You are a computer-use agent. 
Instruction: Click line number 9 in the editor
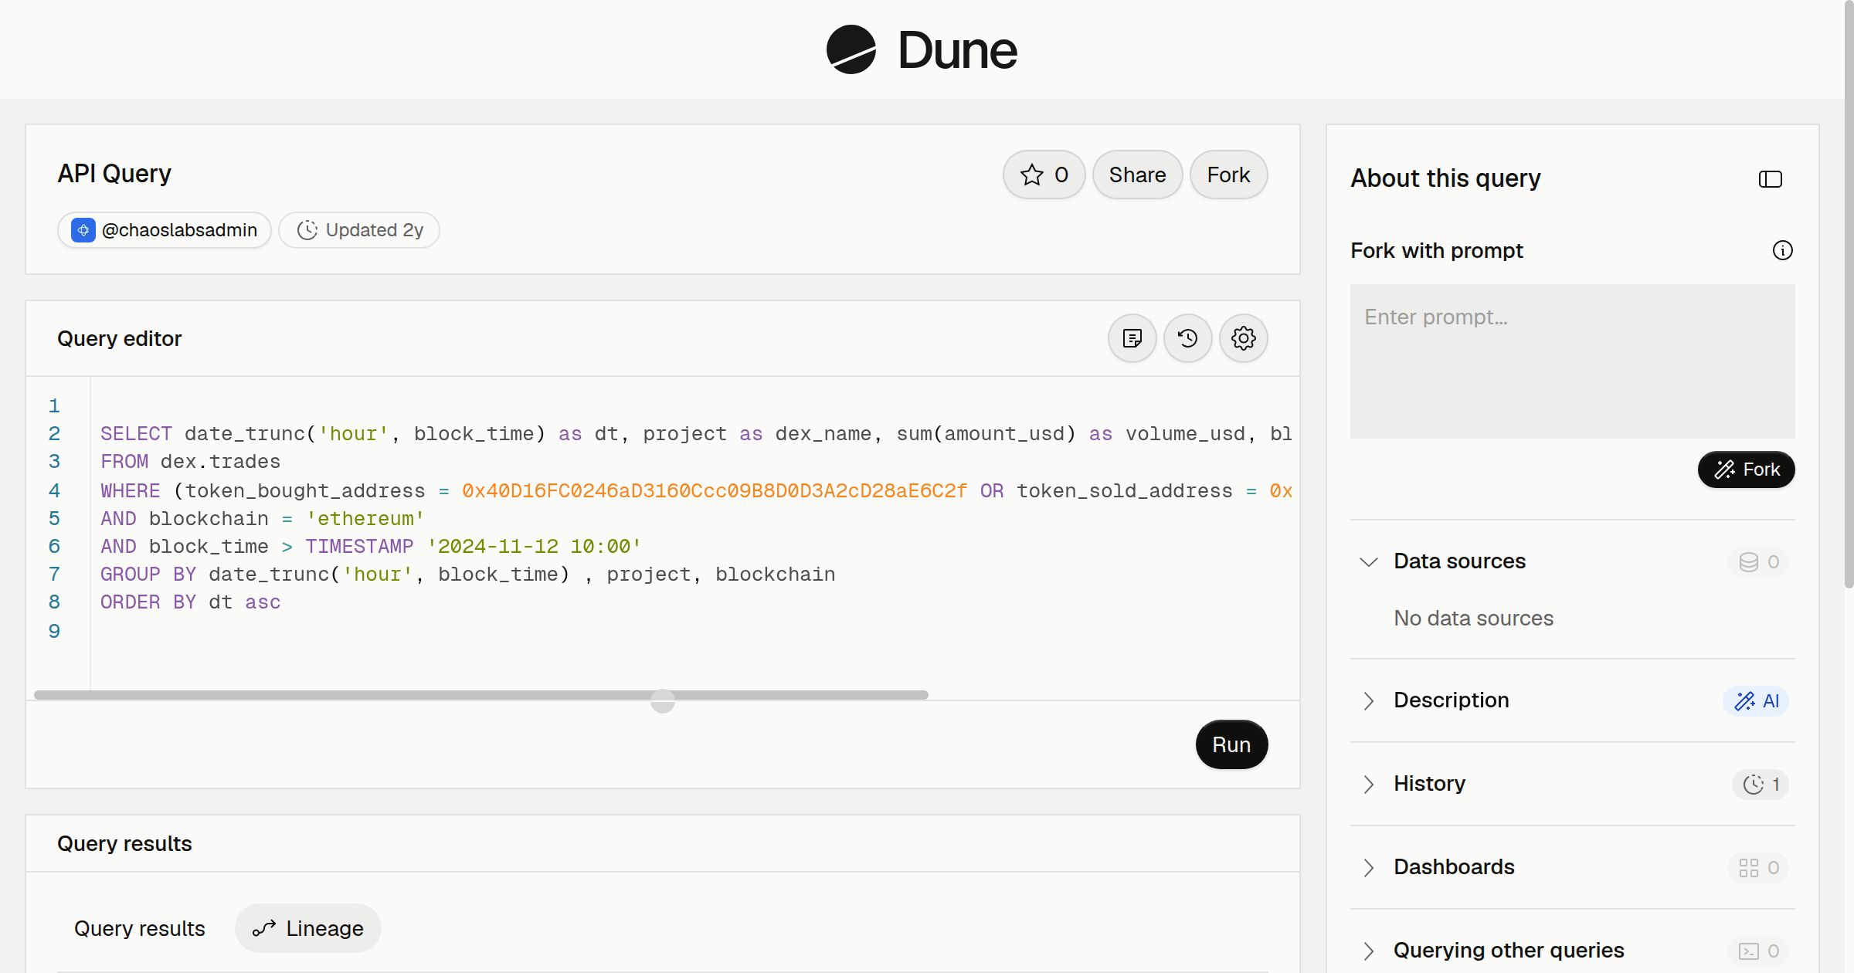point(54,631)
